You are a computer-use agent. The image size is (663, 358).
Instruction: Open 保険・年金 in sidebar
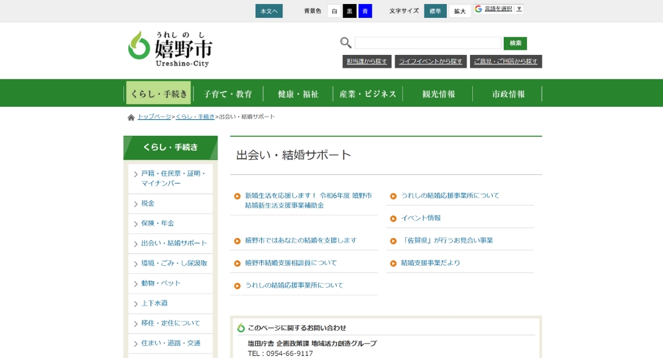coord(170,223)
